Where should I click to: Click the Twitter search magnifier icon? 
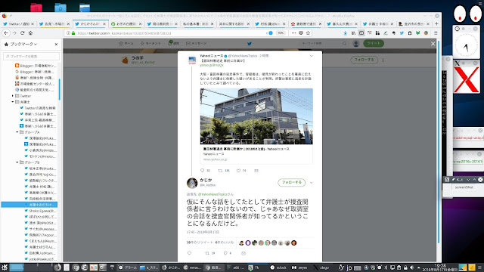click(345, 44)
